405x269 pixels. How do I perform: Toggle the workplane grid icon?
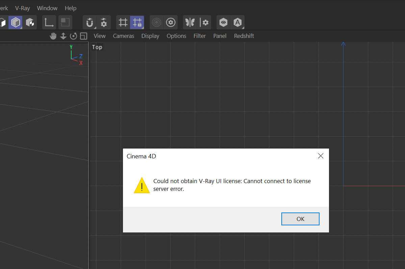(x=123, y=23)
